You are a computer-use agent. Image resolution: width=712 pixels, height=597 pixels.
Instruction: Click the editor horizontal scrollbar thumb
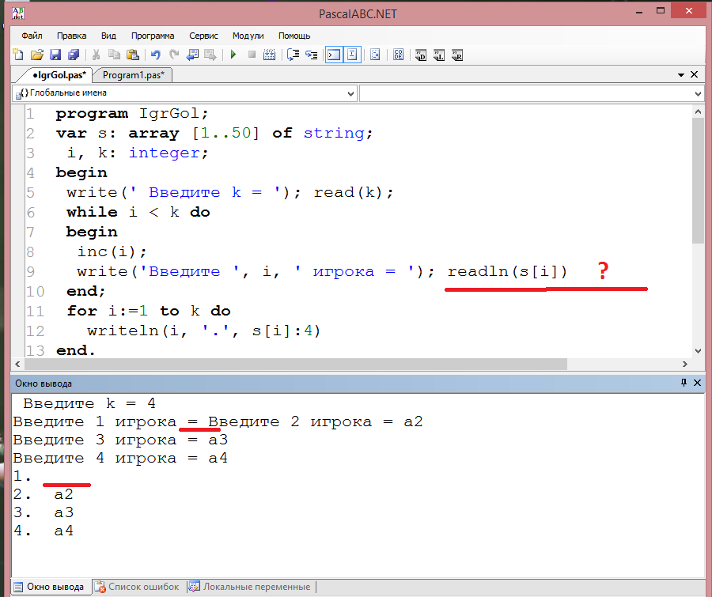tap(296, 364)
